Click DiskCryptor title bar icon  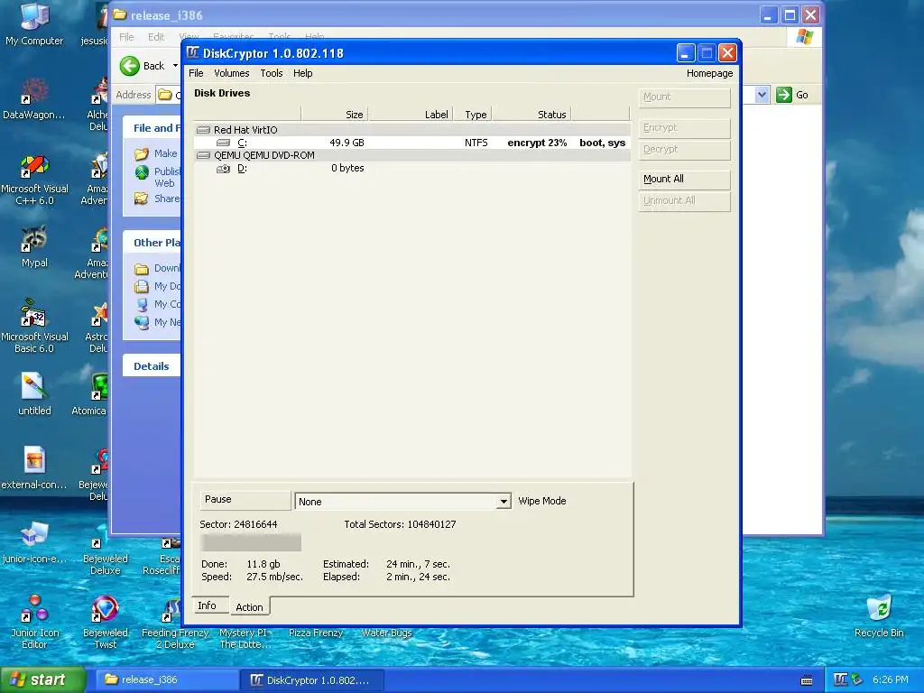tap(193, 53)
